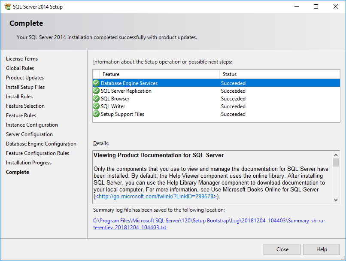This screenshot has height=261, width=346.
Task: Select License Terms in the sidebar
Action: pyautogui.click(x=22, y=58)
